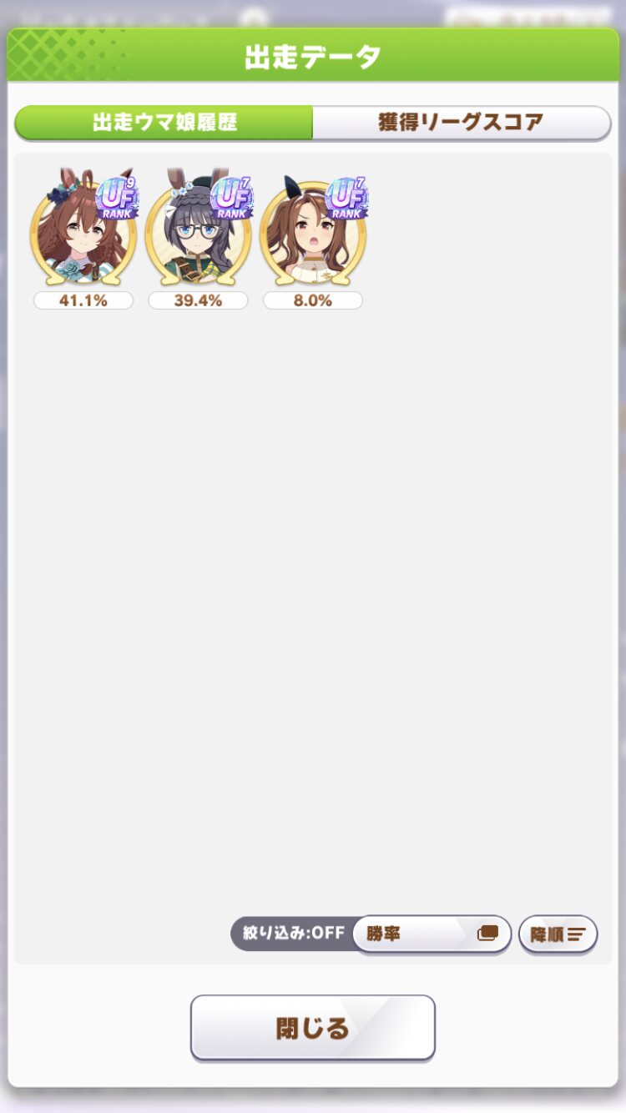Open the 勝率 sort criteria dropdown
Viewport: 626px width, 1113px height.
[432, 934]
